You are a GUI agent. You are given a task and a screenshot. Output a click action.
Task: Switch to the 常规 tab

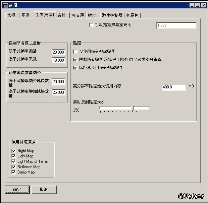(11, 15)
